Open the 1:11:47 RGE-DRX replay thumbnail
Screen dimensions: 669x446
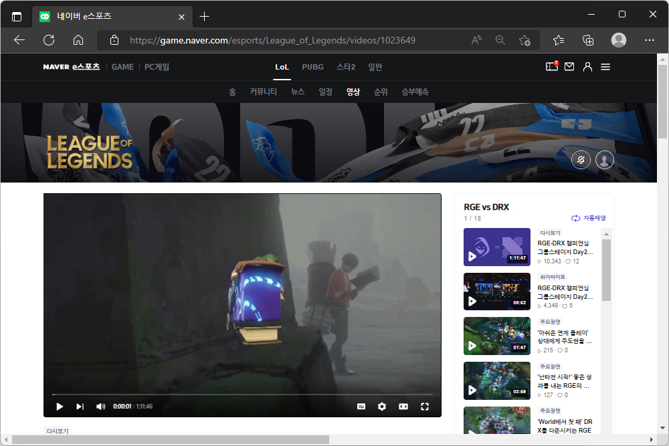tap(497, 247)
